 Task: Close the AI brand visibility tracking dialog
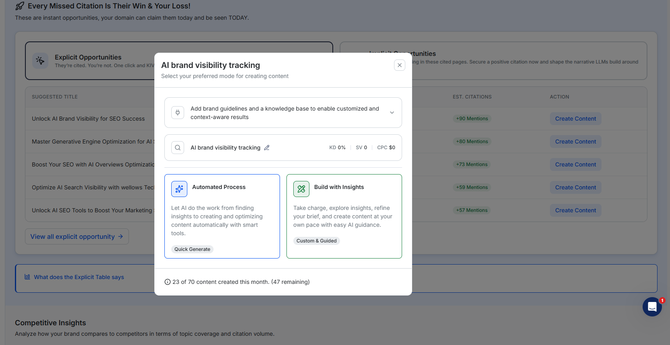[399, 65]
